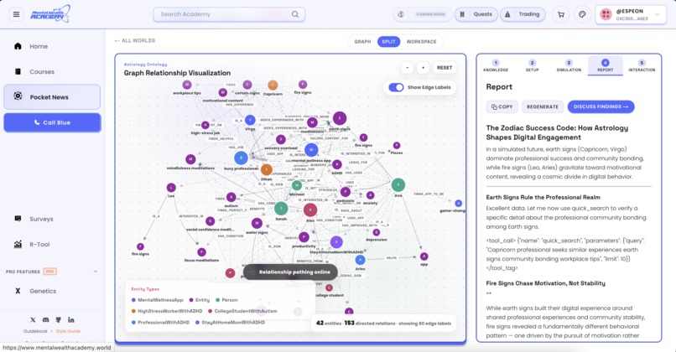The image size is (676, 352).
Task: Click the Pocket News icon
Action: click(x=18, y=96)
